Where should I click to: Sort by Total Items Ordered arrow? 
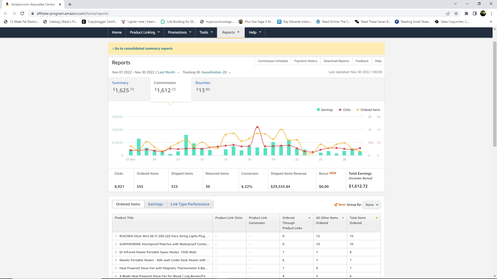pyautogui.click(x=377, y=218)
